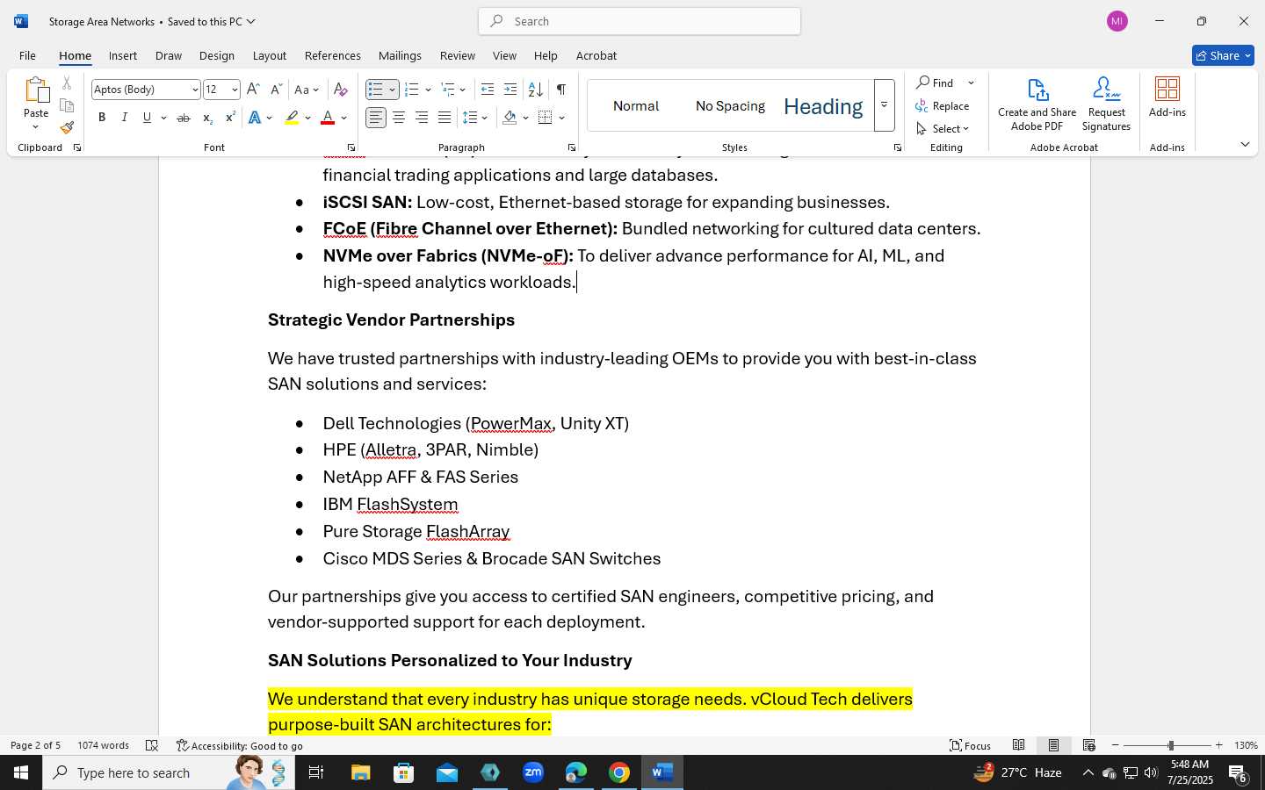
Task: Switch to Layout tab
Action: coord(269,55)
